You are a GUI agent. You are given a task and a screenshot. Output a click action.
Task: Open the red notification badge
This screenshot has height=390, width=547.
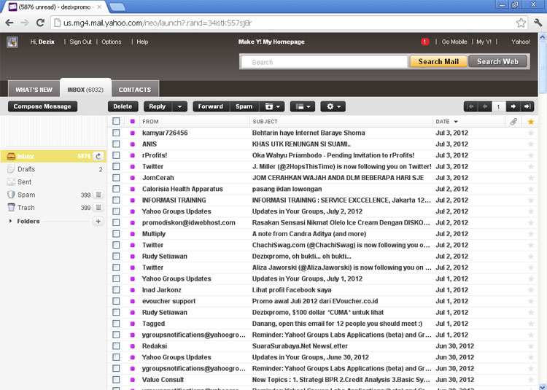coord(424,42)
